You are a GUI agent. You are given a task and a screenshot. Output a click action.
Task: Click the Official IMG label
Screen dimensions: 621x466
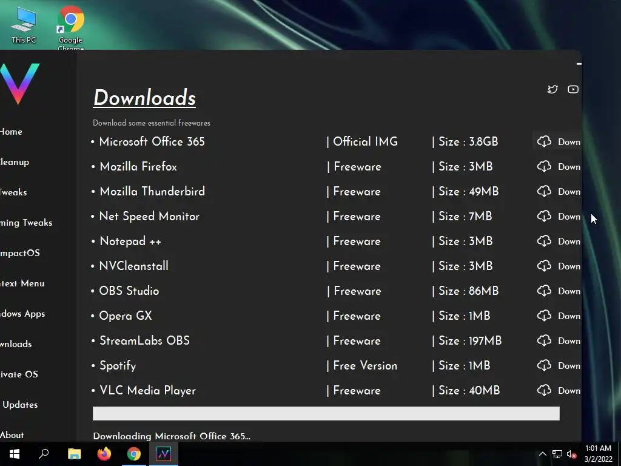pos(365,141)
